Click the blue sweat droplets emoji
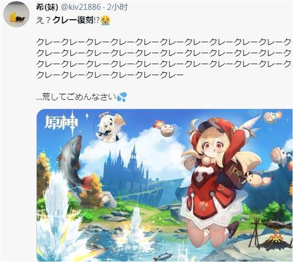Viewport: 297px width, 266px height. click(122, 97)
